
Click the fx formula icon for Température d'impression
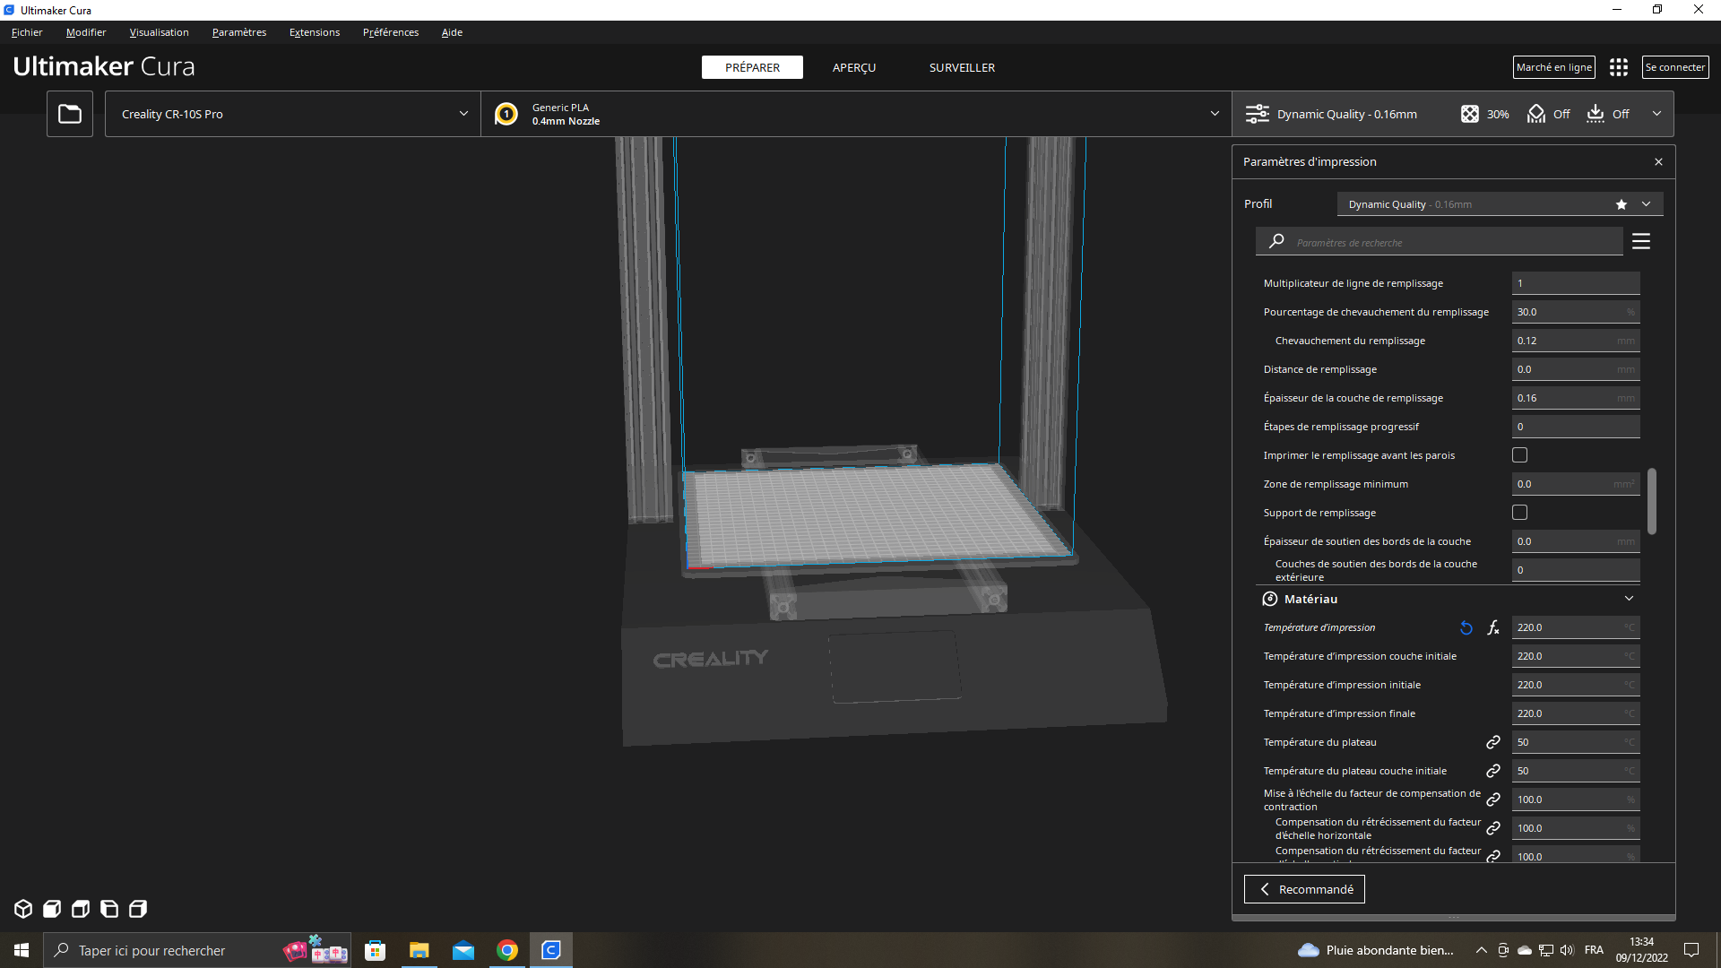(1493, 627)
